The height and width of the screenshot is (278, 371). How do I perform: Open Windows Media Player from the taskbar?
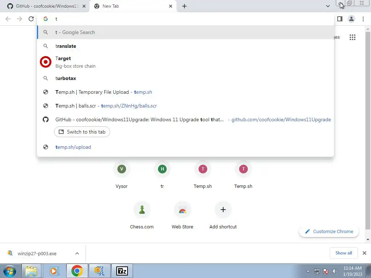coord(54,271)
